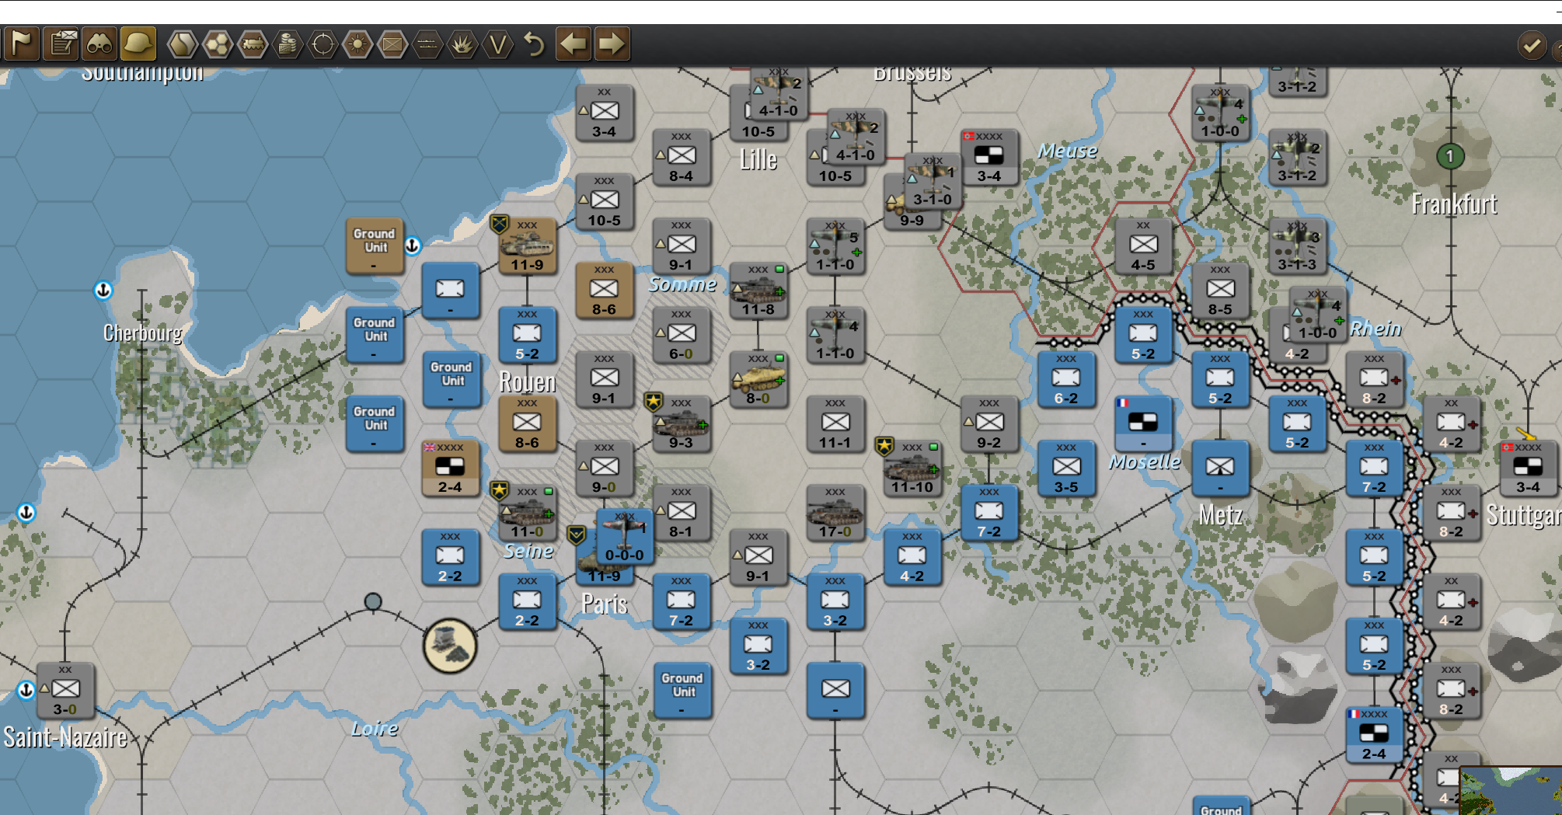The width and height of the screenshot is (1562, 815).
Task: Click the Rouen city label
Action: (x=527, y=381)
